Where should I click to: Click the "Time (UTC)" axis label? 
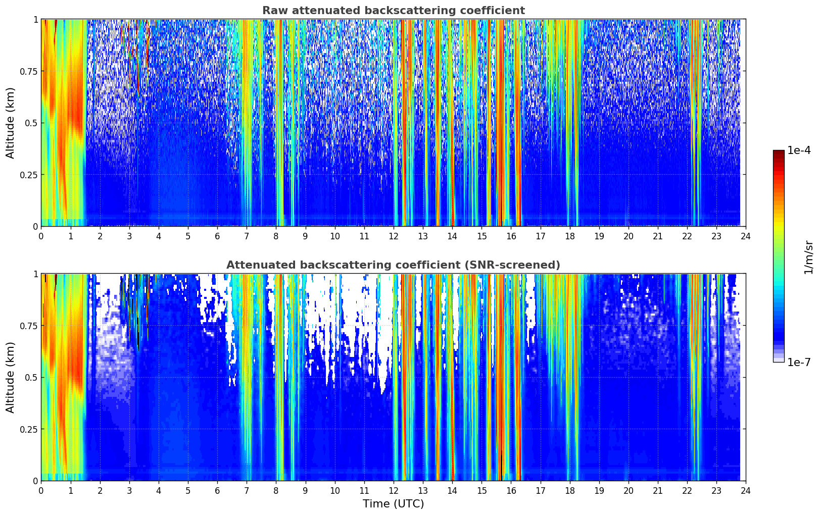(x=393, y=504)
